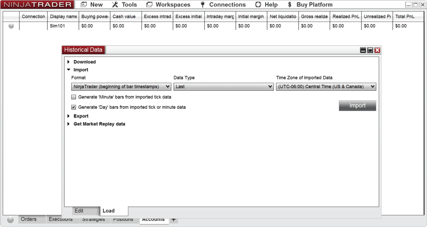Close the Historical Data window
The height and width of the screenshot is (227, 427).
pos(377,50)
